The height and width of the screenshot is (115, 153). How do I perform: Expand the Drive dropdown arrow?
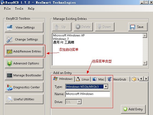point(79,102)
